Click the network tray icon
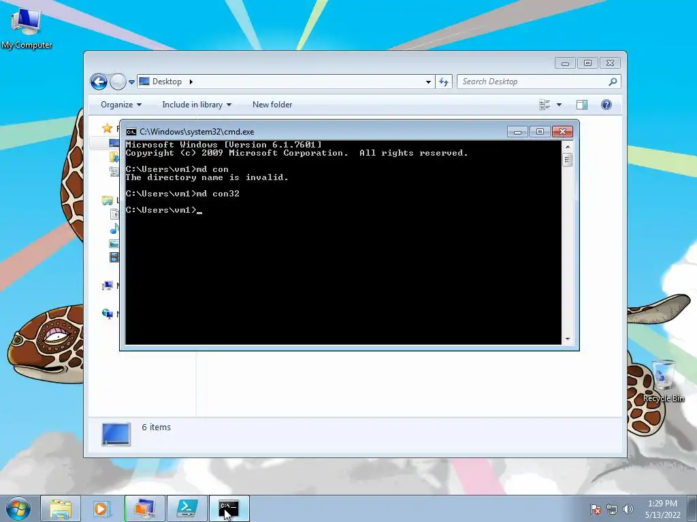697x522 pixels. [612, 509]
